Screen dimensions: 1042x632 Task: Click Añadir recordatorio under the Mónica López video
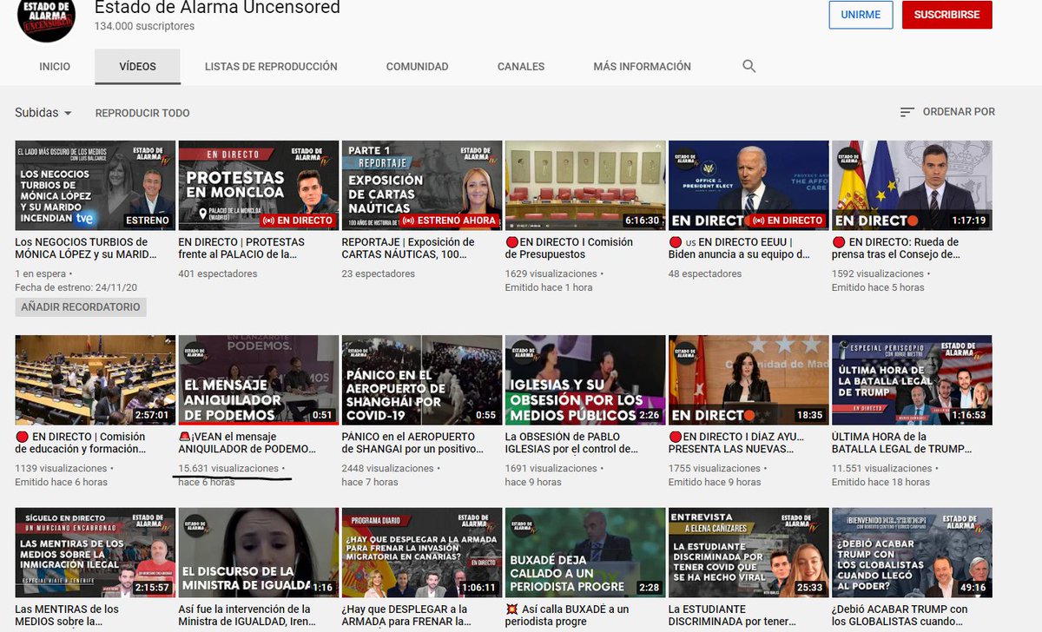click(x=81, y=307)
